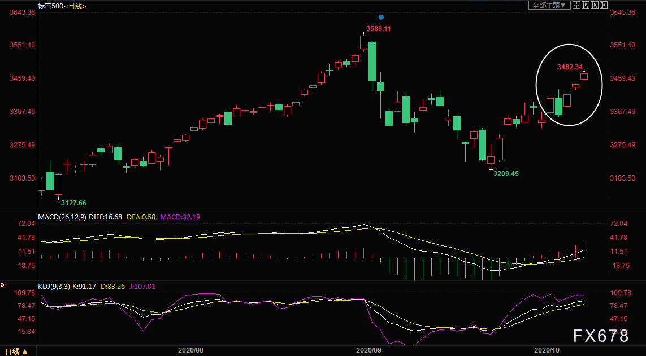Click the 2020/09 date label

pos(368,350)
